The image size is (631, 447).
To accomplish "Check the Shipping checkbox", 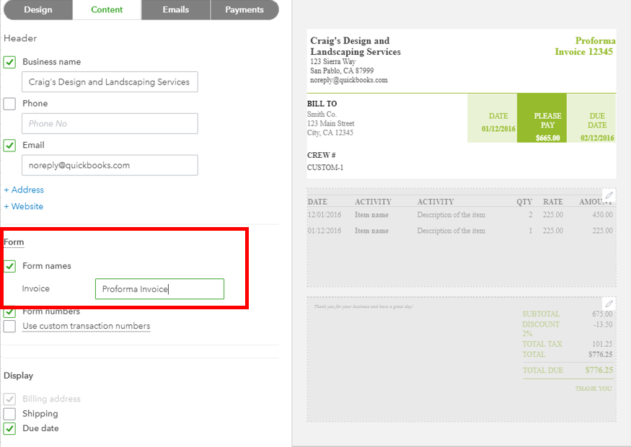I will click(9, 414).
